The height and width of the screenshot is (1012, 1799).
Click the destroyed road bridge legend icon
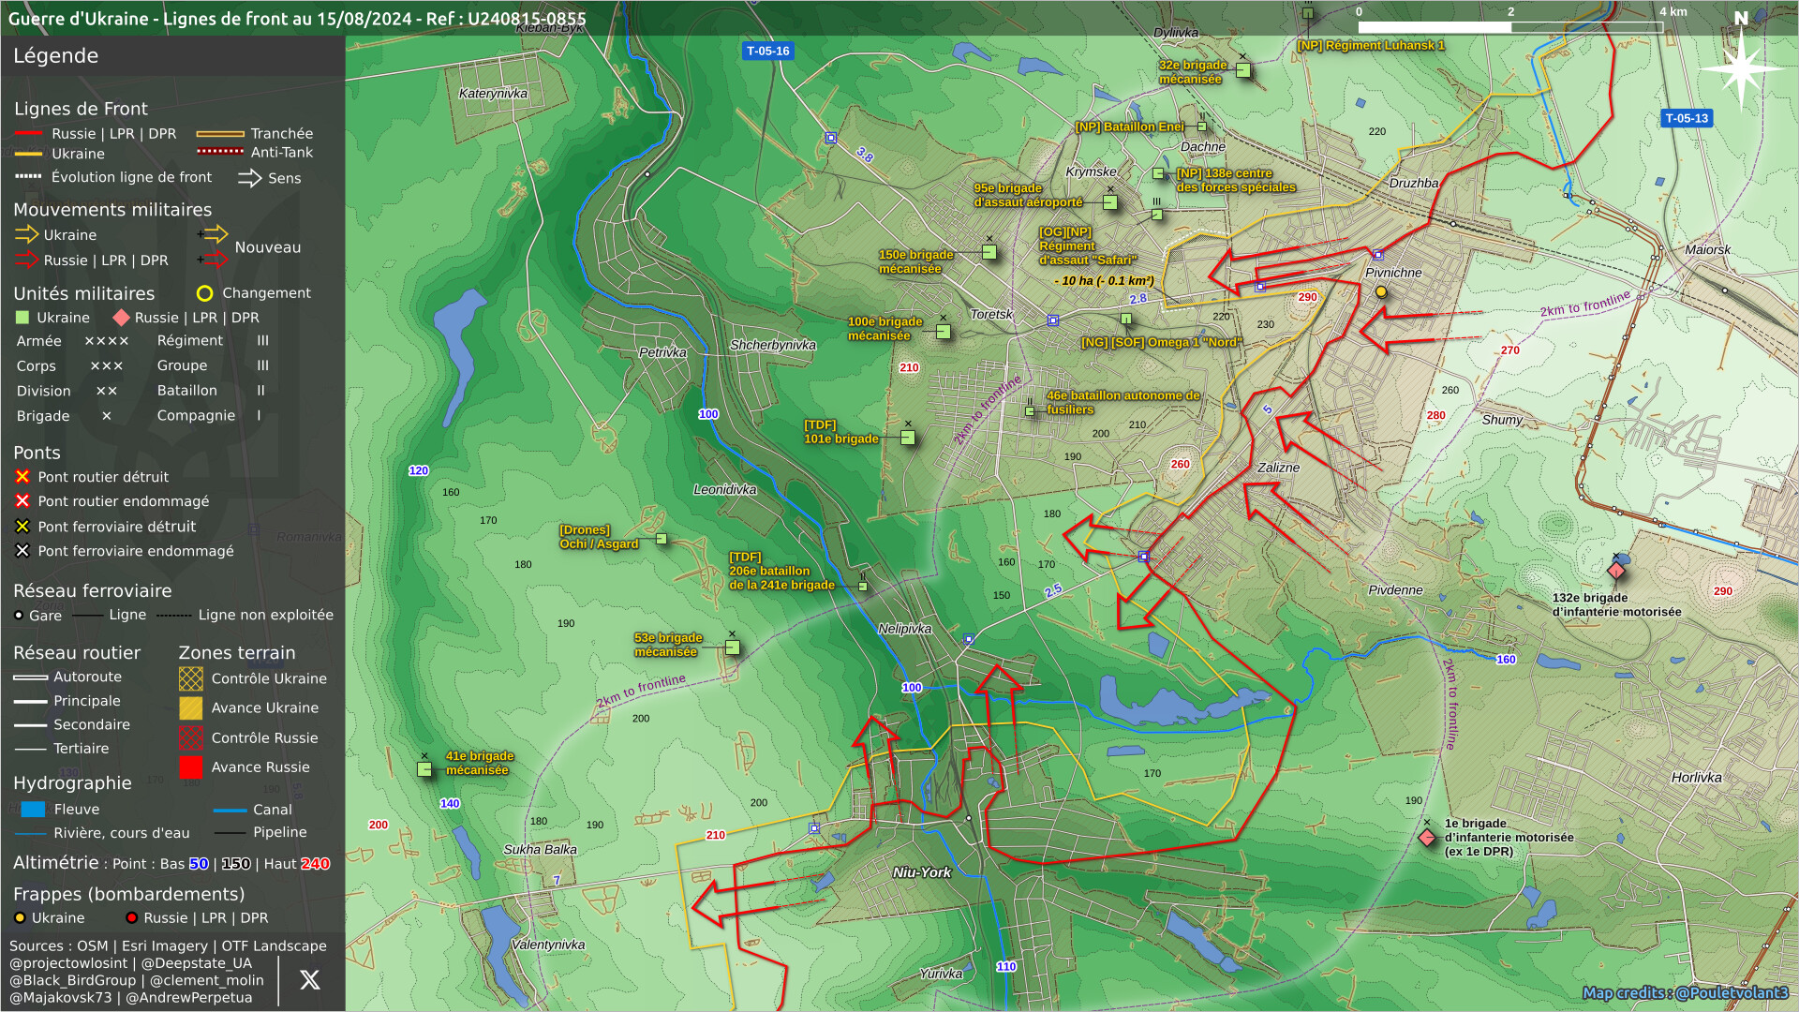click(x=22, y=477)
